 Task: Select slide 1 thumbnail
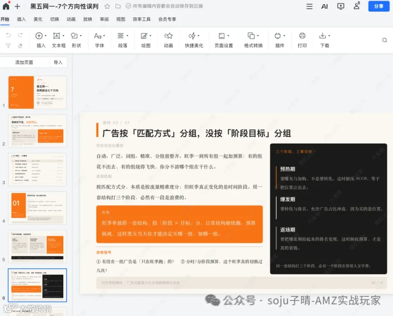point(38,92)
